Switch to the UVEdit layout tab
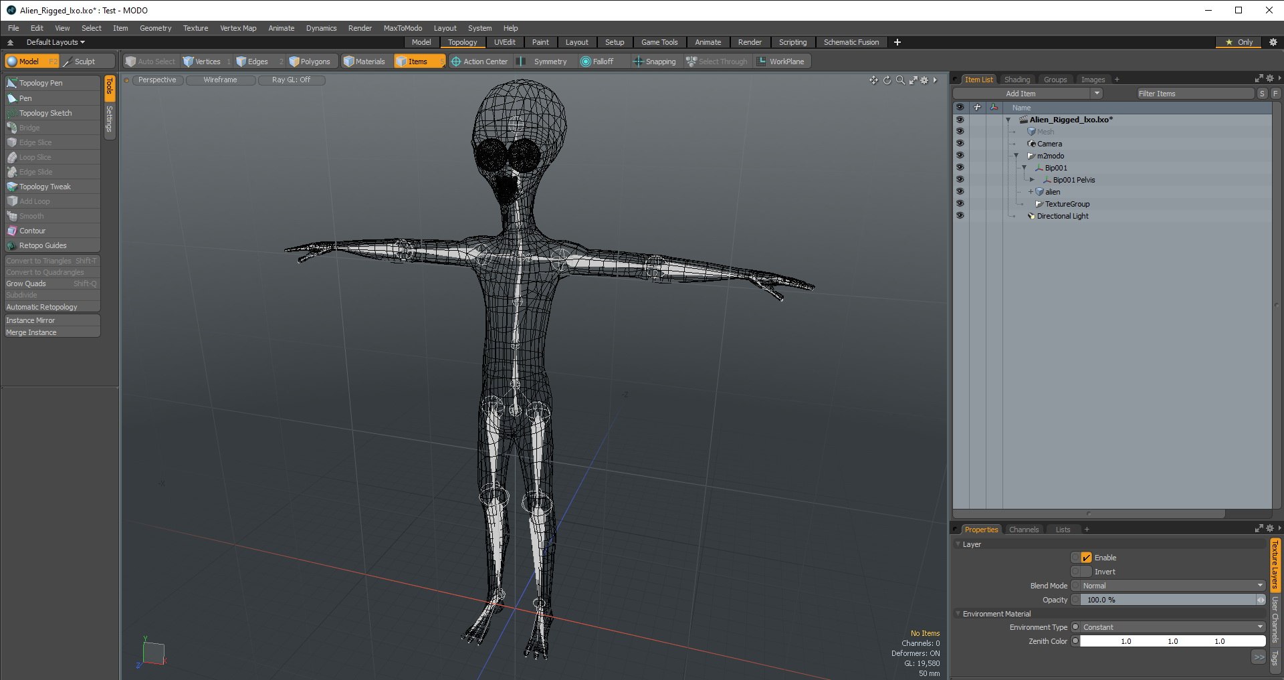The height and width of the screenshot is (680, 1284). (505, 42)
